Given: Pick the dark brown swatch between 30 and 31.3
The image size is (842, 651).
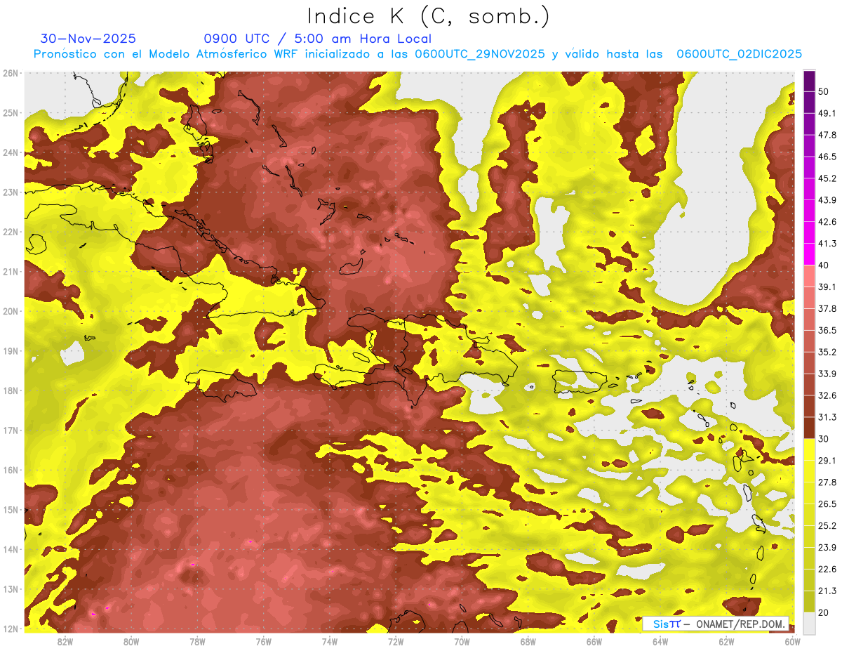Looking at the screenshot, I should (x=809, y=428).
